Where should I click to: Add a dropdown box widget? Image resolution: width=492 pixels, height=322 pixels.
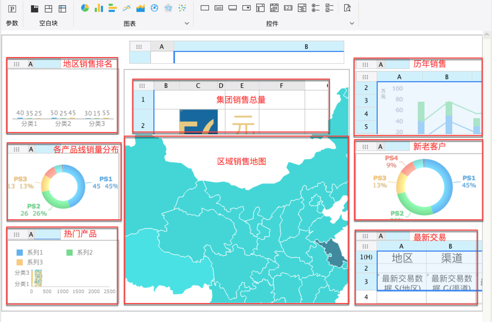click(x=247, y=8)
